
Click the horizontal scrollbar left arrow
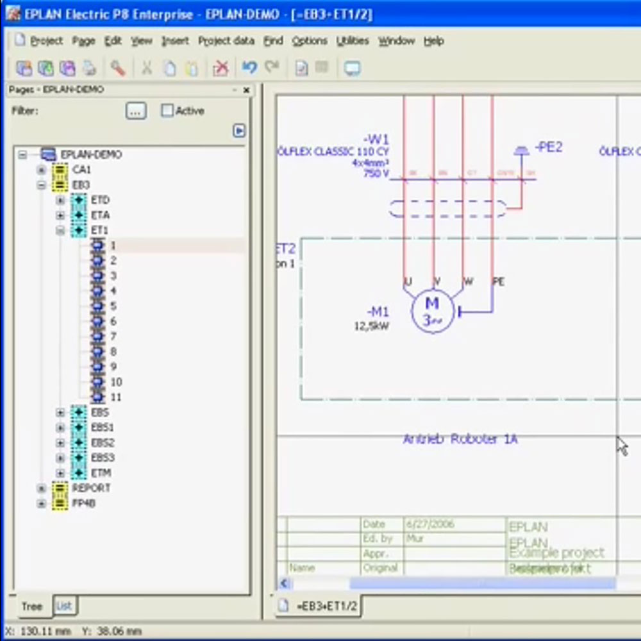[x=284, y=583]
